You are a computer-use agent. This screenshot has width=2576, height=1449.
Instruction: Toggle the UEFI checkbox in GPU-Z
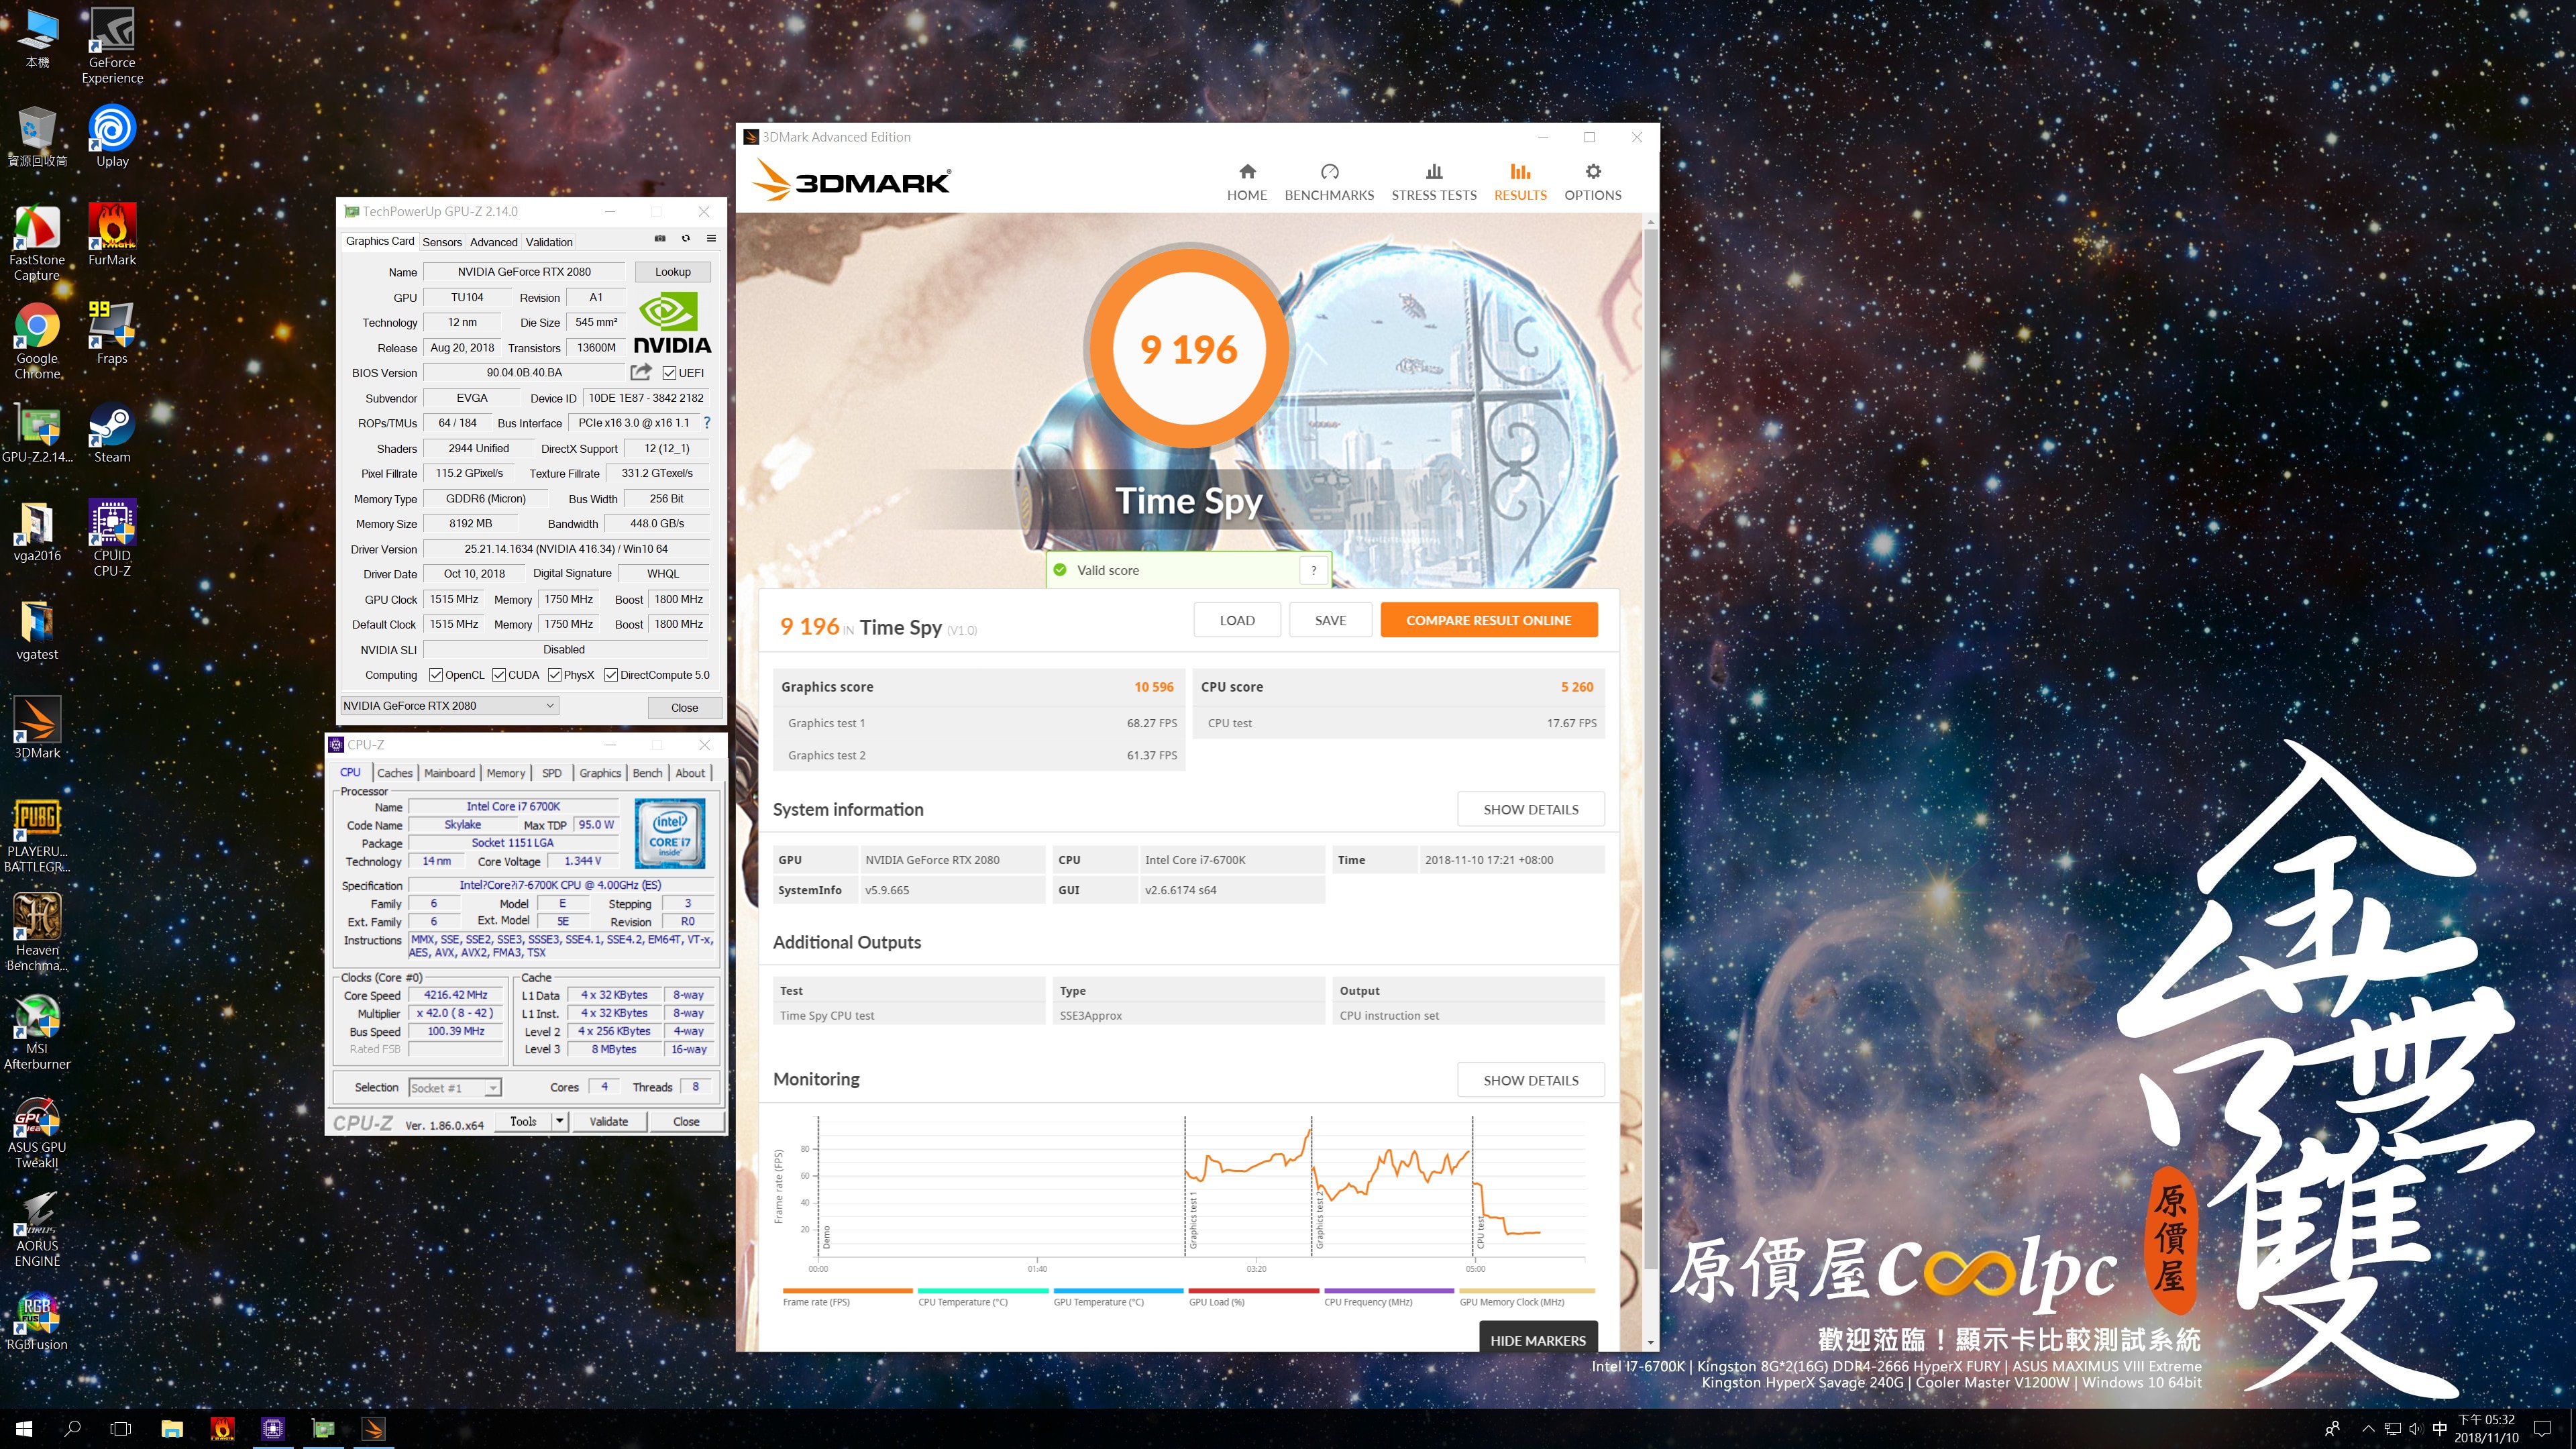670,373
